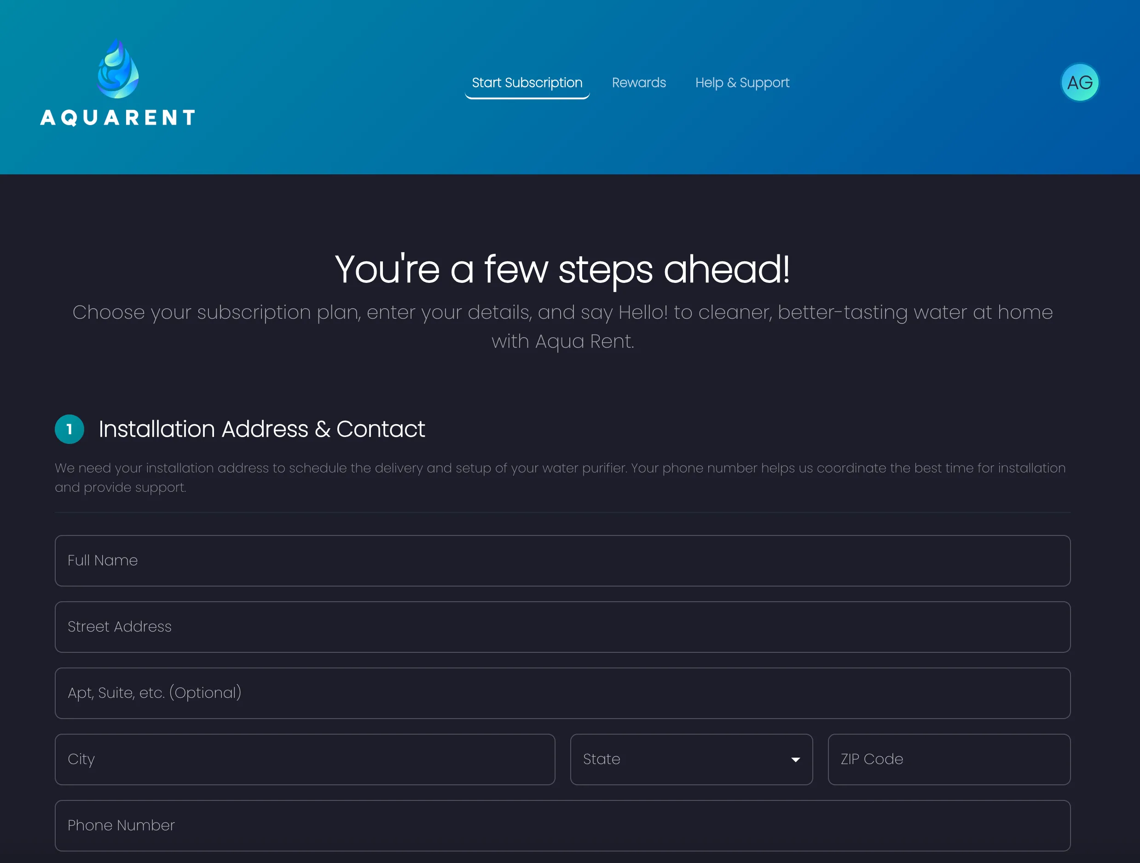The height and width of the screenshot is (863, 1140).
Task: Click the Aquarent water drop logo
Action: coord(118,69)
